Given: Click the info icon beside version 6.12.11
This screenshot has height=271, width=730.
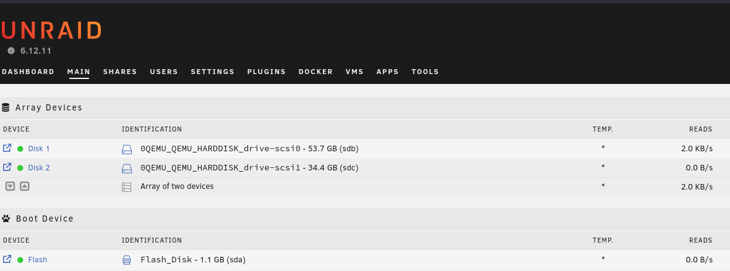Looking at the screenshot, I should (11, 51).
